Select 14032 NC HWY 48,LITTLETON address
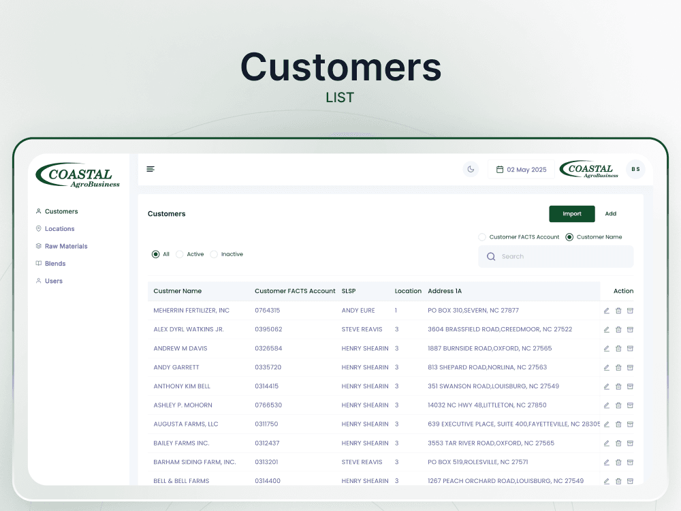Viewport: 681px width, 511px height. pyautogui.click(x=488, y=405)
